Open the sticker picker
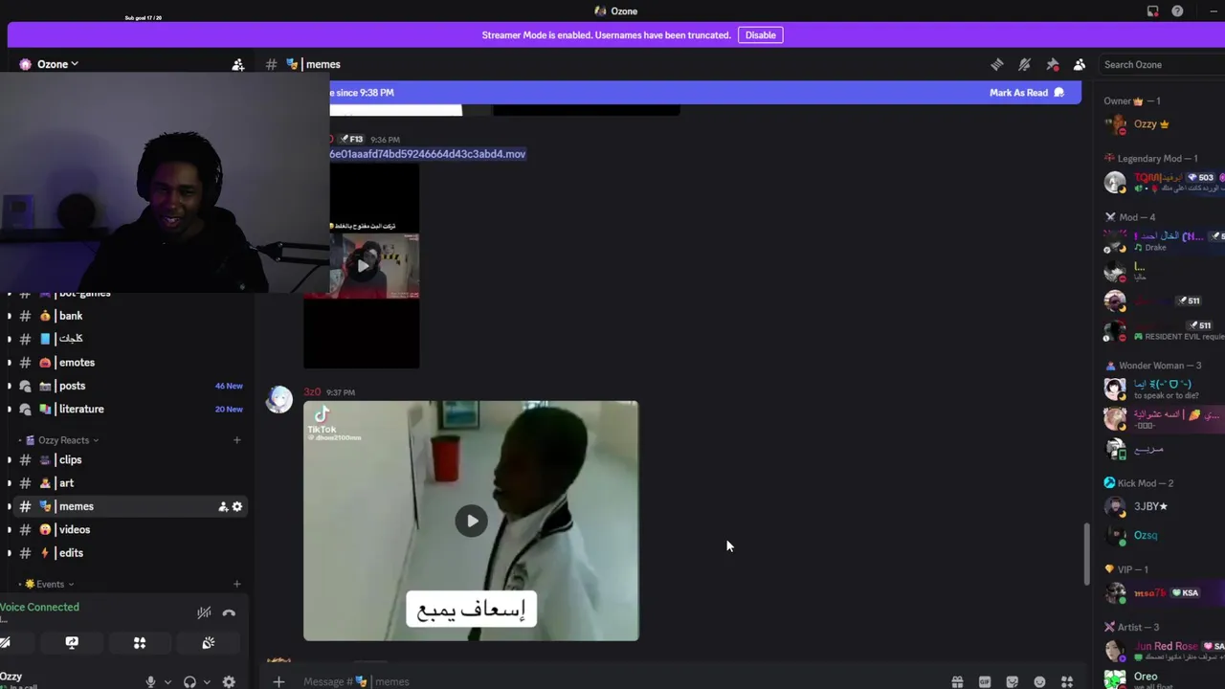 (1012, 681)
